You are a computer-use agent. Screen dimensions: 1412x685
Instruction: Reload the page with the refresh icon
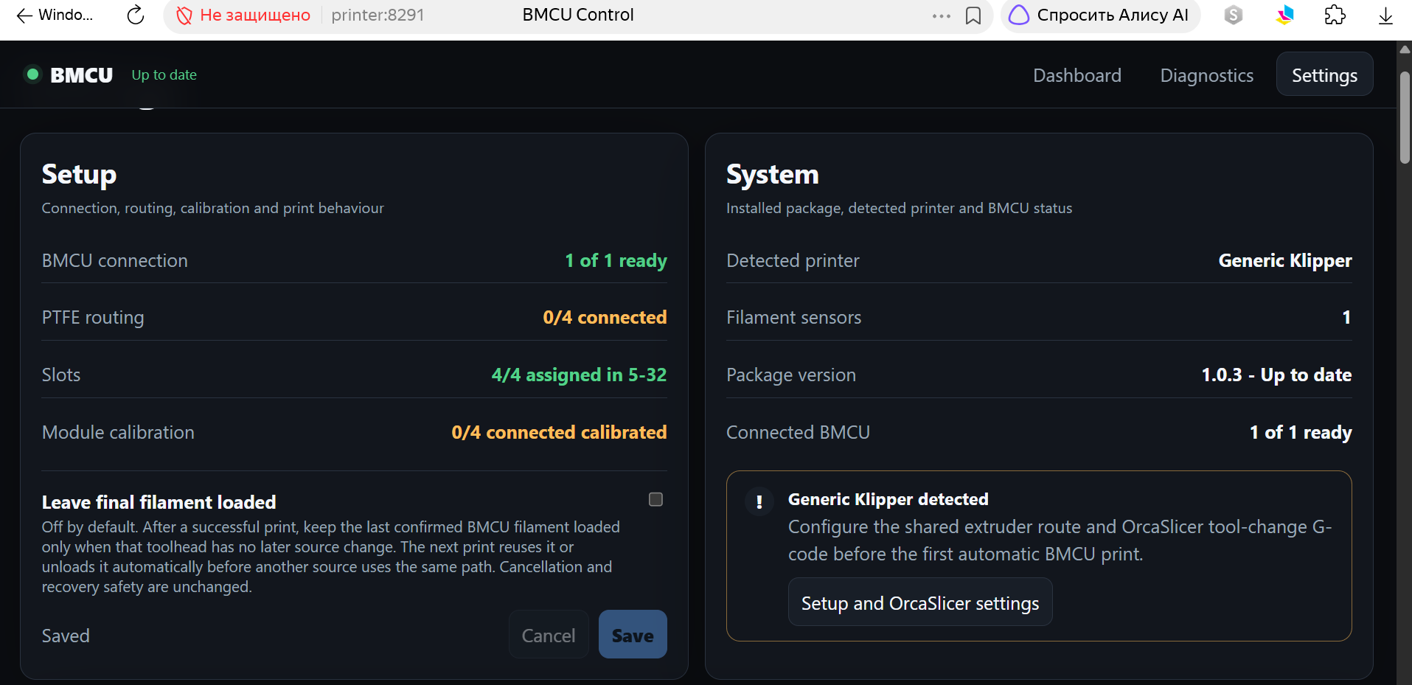136,15
